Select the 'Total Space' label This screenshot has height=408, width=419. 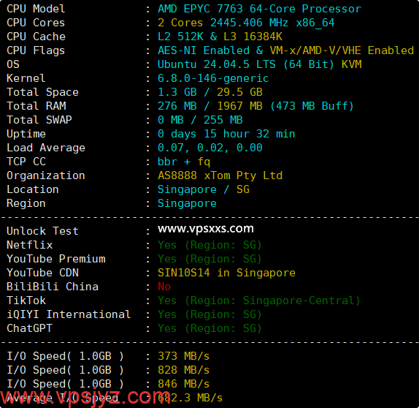click(42, 92)
